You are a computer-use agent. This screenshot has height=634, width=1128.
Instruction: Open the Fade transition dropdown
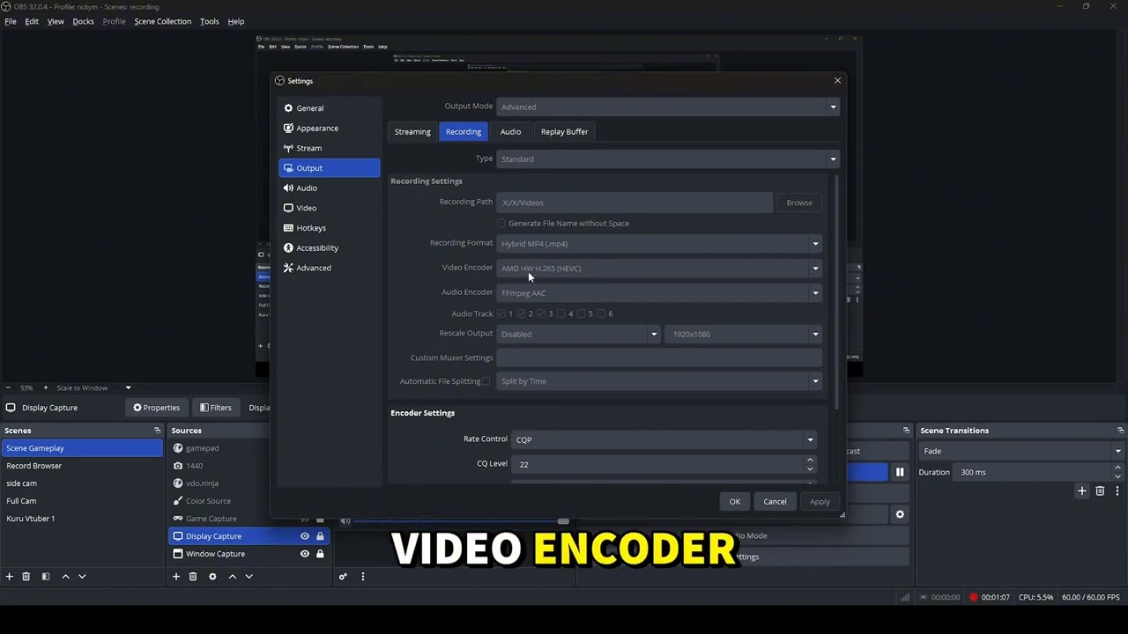click(x=1021, y=451)
